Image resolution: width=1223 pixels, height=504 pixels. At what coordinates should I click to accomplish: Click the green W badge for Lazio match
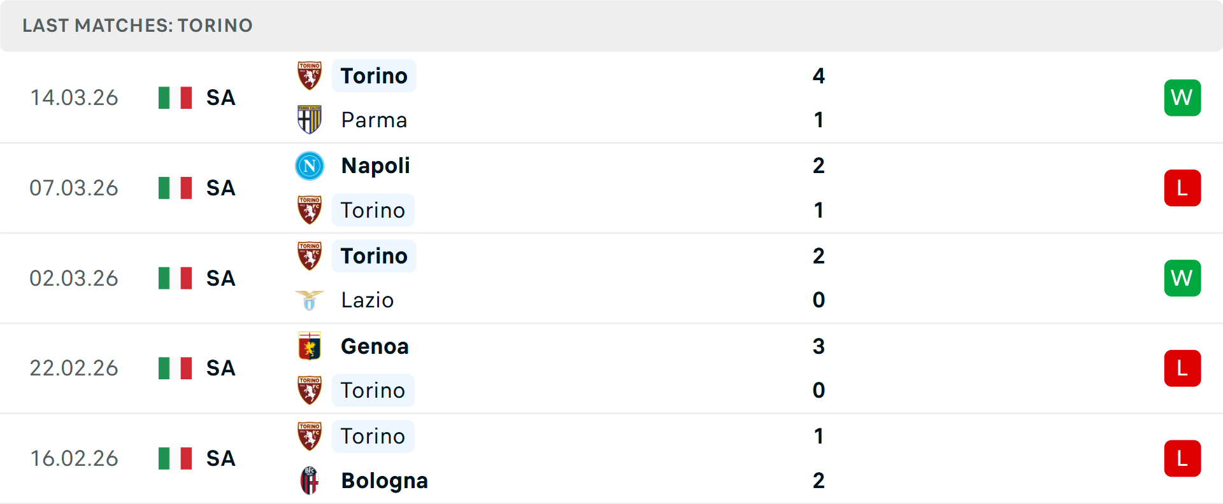[1182, 278]
